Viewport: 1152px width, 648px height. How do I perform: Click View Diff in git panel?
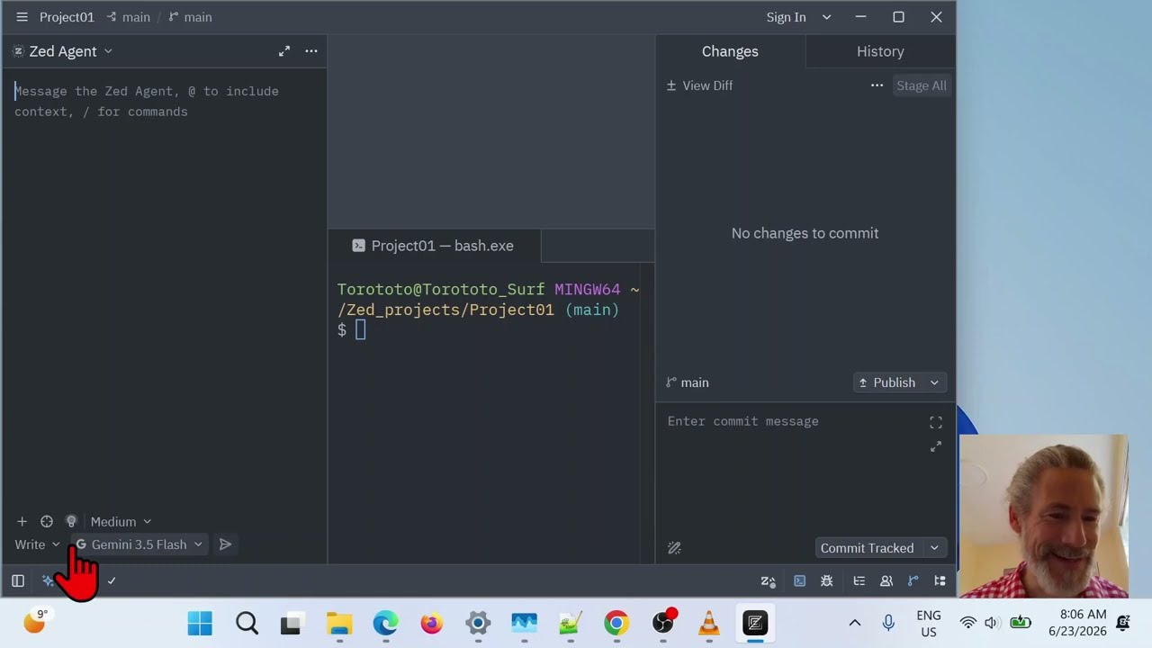click(699, 85)
